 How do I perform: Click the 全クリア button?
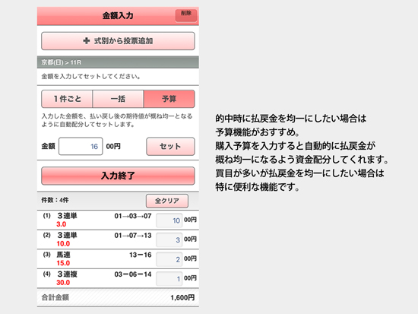tap(167, 201)
